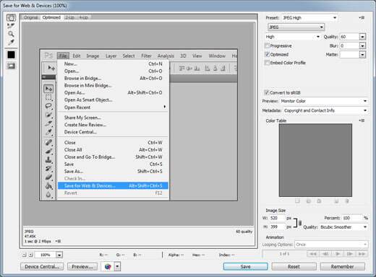Click the browser preview icon
This screenshot has height=277, width=376.
coord(108,267)
